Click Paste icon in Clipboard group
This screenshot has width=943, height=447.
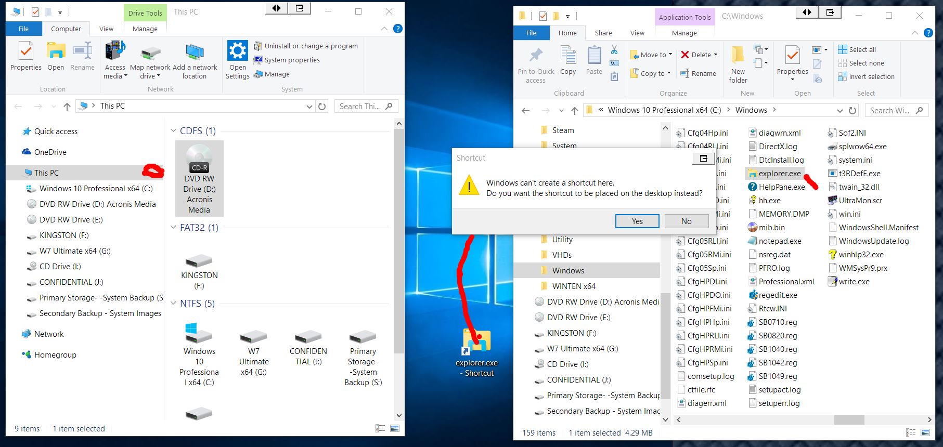[x=594, y=55]
